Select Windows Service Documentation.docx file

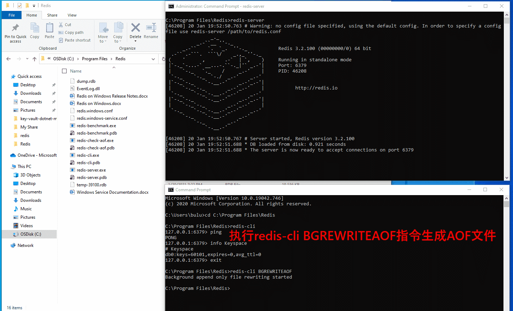[x=112, y=192]
